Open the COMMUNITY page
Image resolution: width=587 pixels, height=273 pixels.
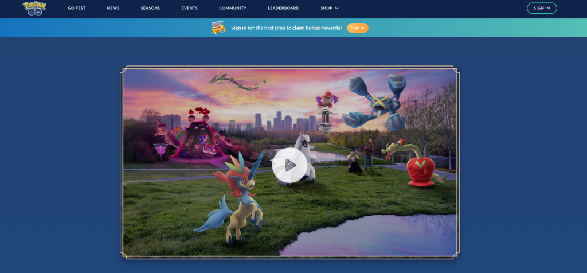tap(233, 8)
